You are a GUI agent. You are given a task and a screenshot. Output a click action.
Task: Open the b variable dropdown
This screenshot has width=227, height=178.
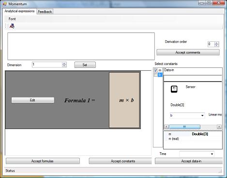coord(202,115)
